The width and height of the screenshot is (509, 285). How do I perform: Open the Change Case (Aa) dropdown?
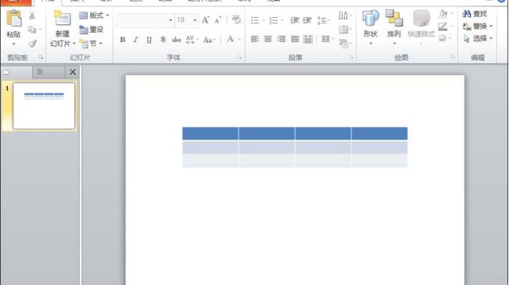(209, 40)
